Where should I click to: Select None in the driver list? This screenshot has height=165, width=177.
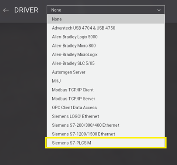[106, 19]
